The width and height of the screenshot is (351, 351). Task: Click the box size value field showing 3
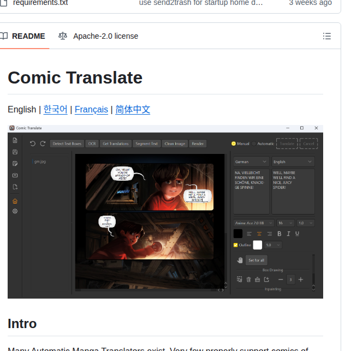tap(291, 279)
